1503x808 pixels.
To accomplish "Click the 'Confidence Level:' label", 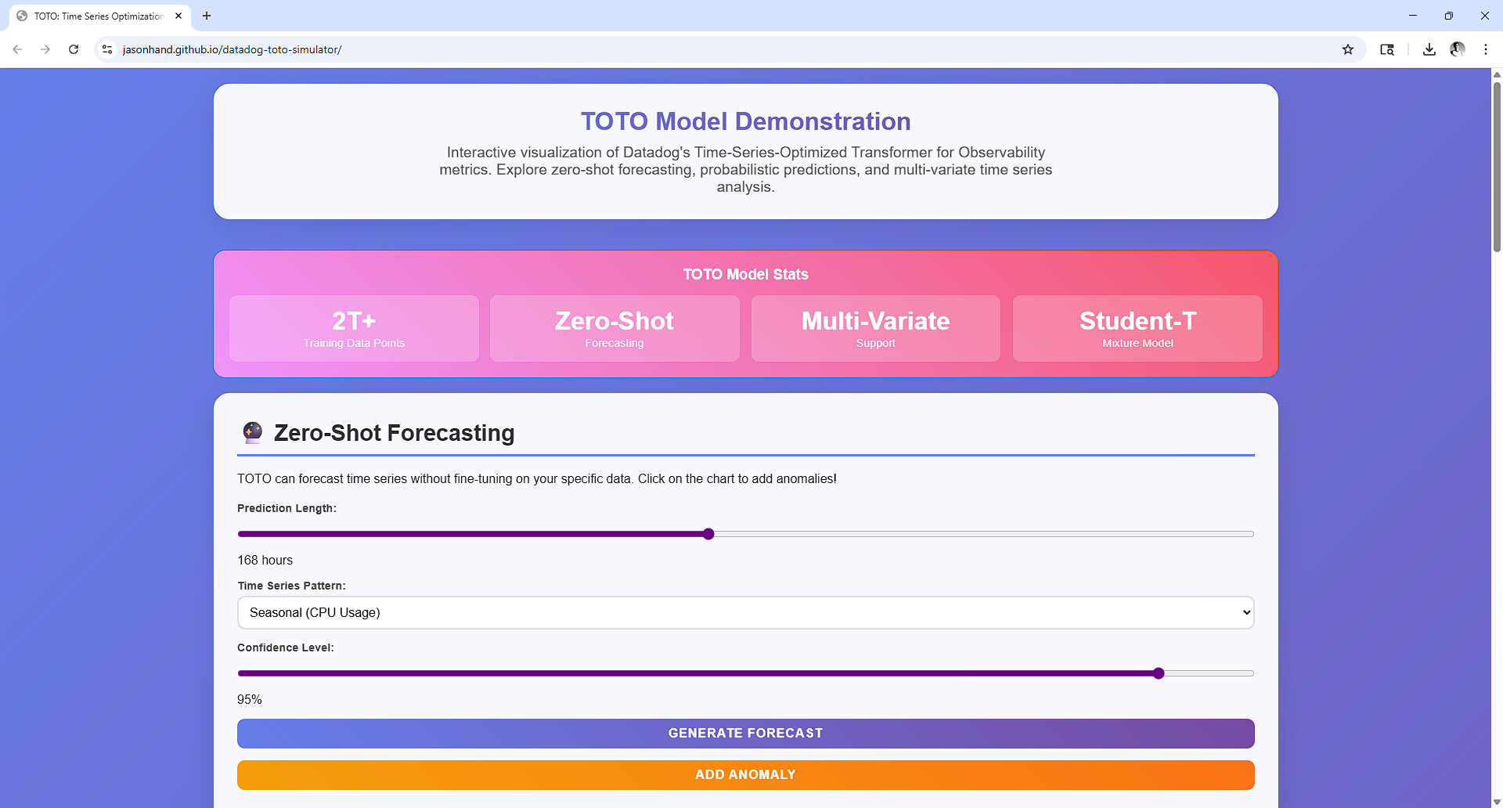I will pyautogui.click(x=286, y=647).
